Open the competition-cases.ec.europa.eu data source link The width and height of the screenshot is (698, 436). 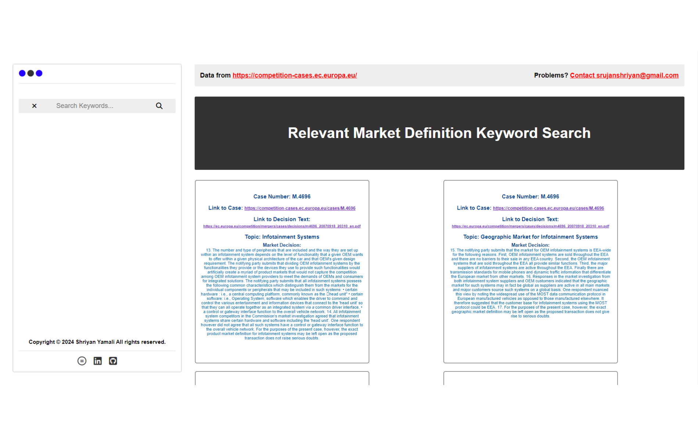coord(294,75)
